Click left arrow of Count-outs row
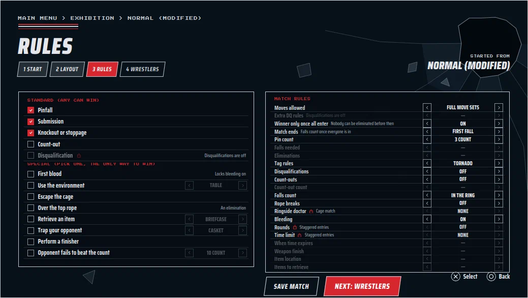The image size is (528, 298). click(427, 180)
